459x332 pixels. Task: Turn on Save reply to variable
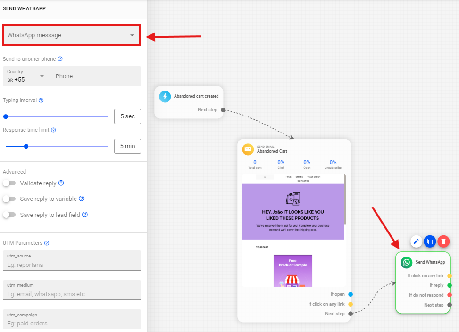click(x=9, y=199)
